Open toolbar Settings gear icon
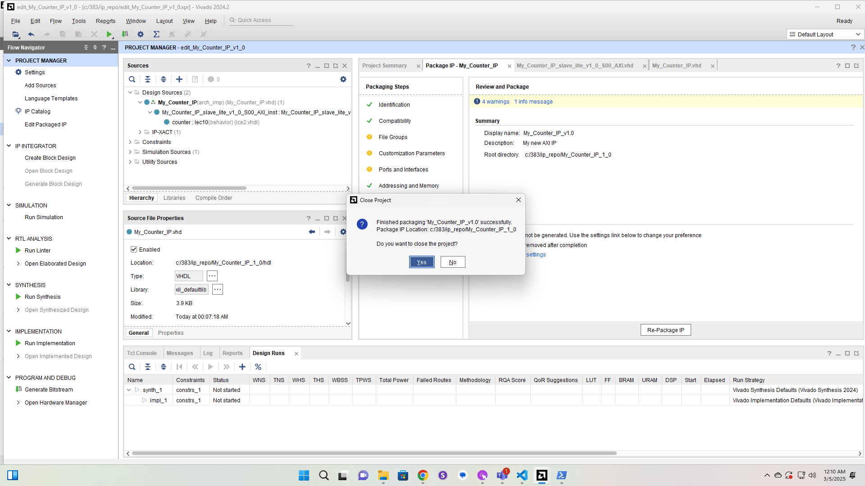 (141, 34)
